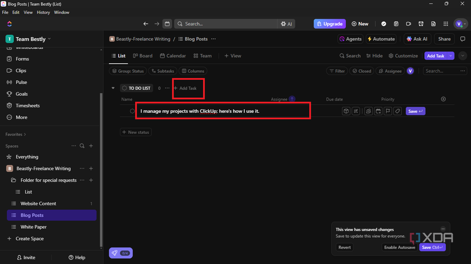Go forward with the right arrow button

point(157,24)
